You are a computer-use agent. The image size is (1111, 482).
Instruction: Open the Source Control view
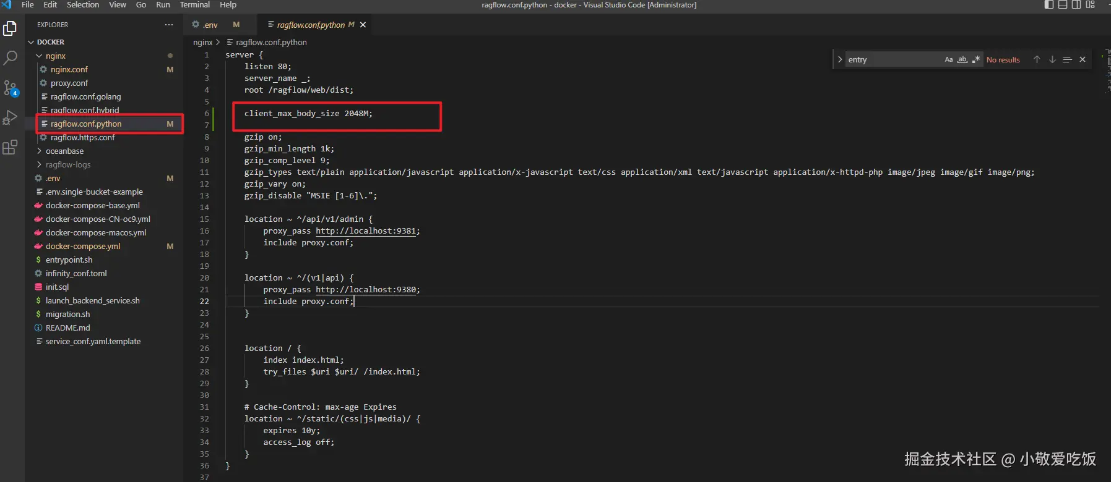click(11, 88)
